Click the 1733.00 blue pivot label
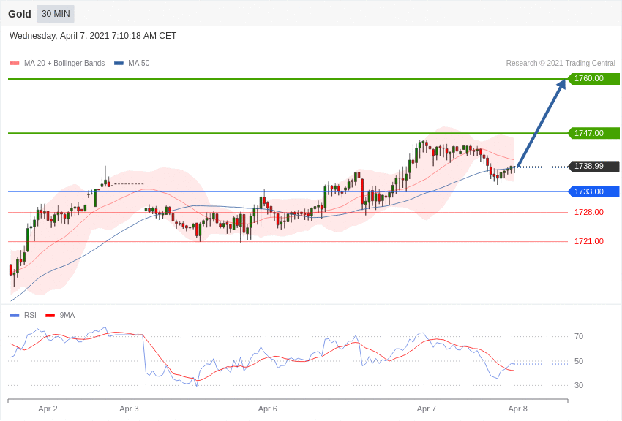The image size is (622, 421). tap(593, 191)
